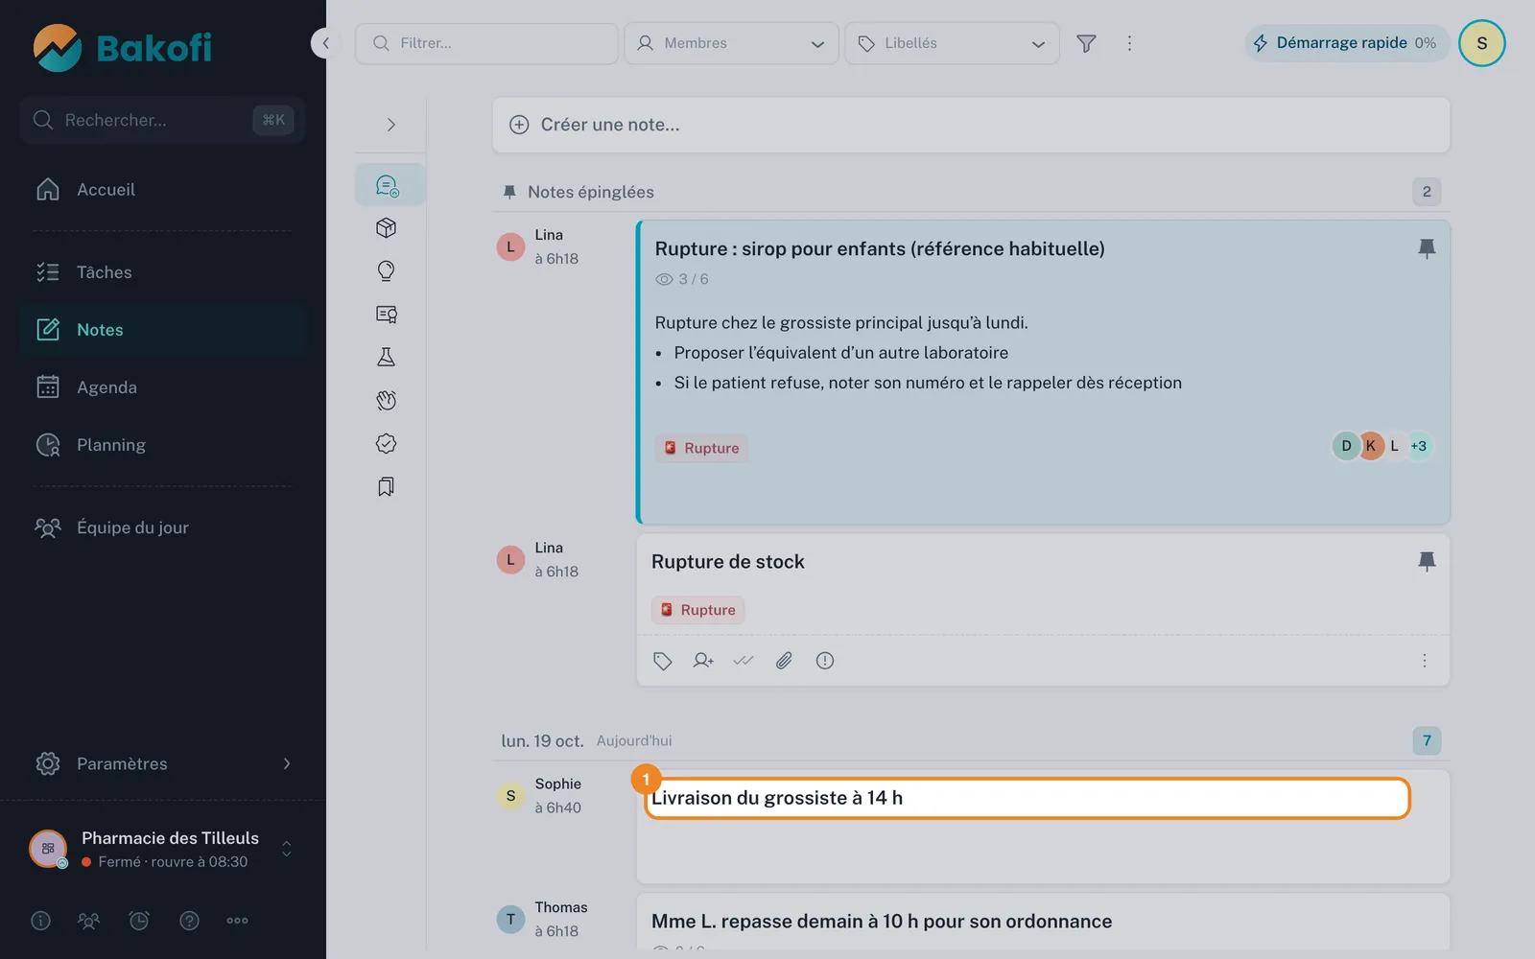Click Créer une note
The height and width of the screenshot is (959, 1535).
pyautogui.click(x=971, y=125)
